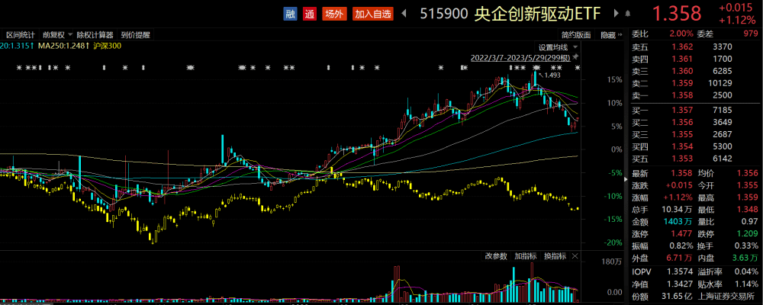Click the 卖三 price 1.360
The height and width of the screenshot is (305, 763).
tap(681, 71)
